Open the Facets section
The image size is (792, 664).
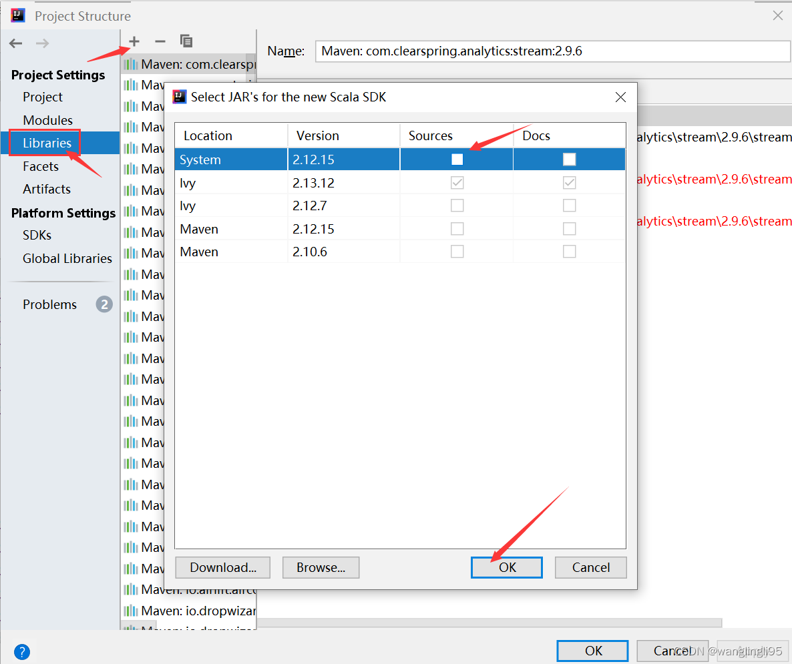click(x=41, y=166)
